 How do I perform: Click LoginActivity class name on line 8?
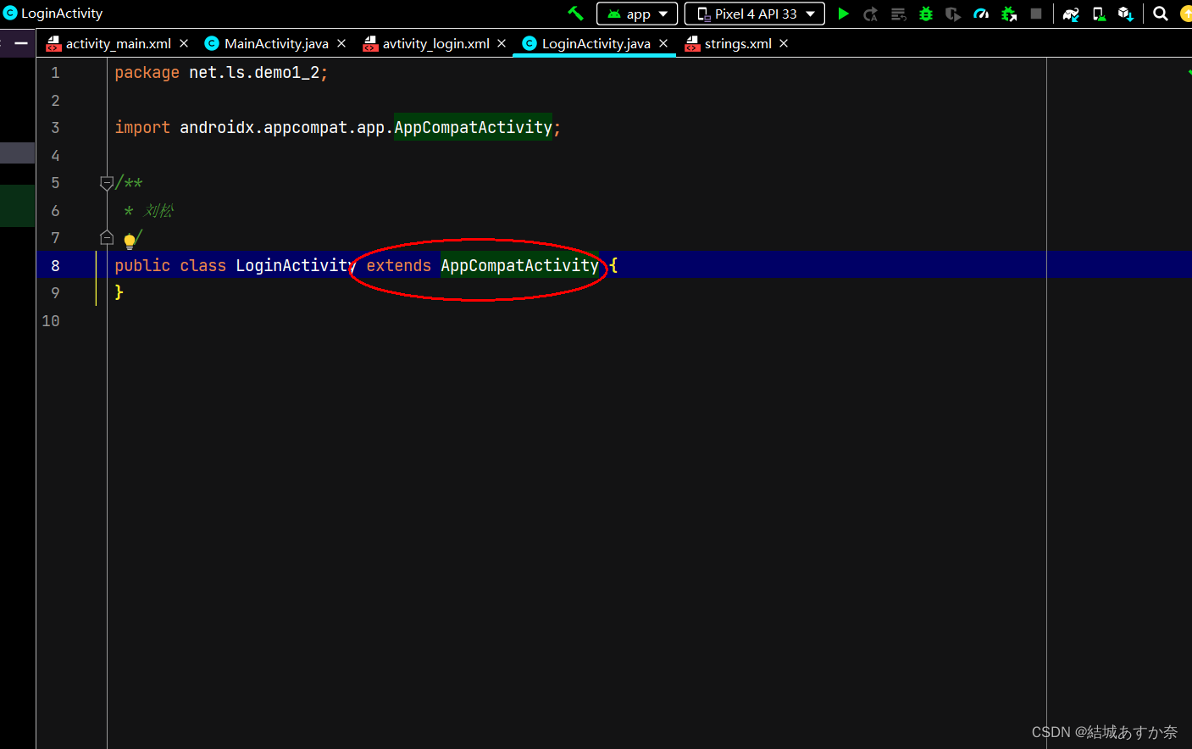tap(296, 265)
